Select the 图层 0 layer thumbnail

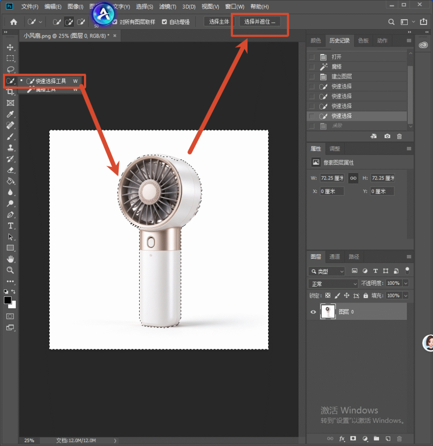(x=328, y=312)
